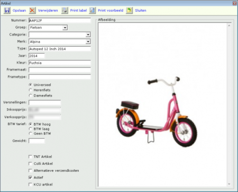Open the Groep dropdown showing Fietsen
Screen dimensions: 238x192
click(x=65, y=28)
